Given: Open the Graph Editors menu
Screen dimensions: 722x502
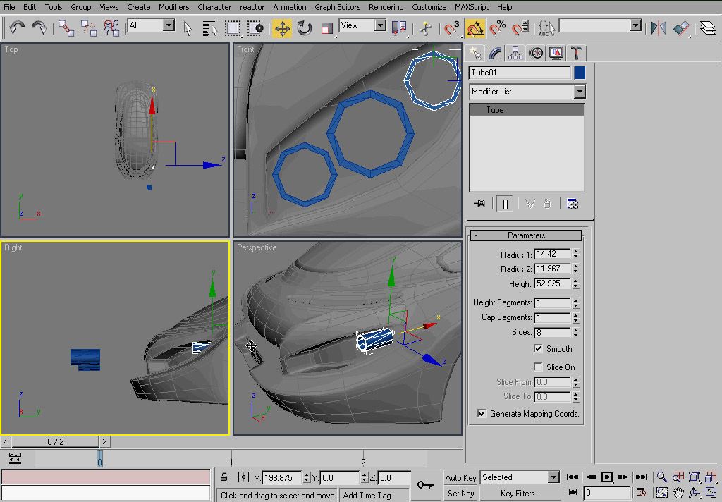Looking at the screenshot, I should [x=337, y=7].
